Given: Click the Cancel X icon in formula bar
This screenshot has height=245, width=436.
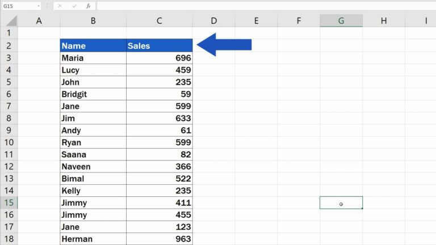Looking at the screenshot, I should (61, 6).
